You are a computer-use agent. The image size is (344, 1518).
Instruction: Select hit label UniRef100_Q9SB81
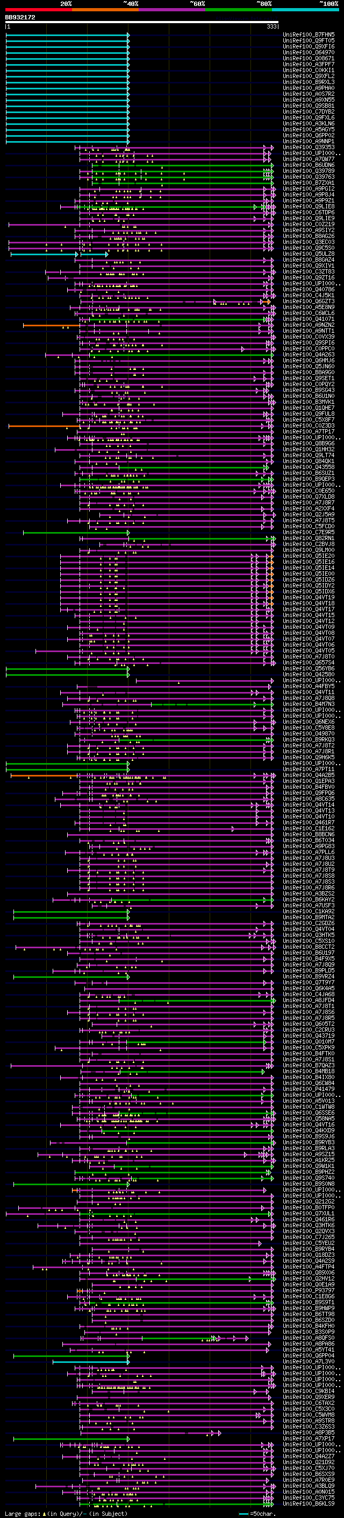pos(309,106)
